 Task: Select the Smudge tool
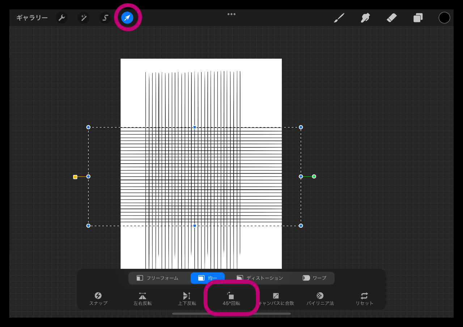pos(365,18)
